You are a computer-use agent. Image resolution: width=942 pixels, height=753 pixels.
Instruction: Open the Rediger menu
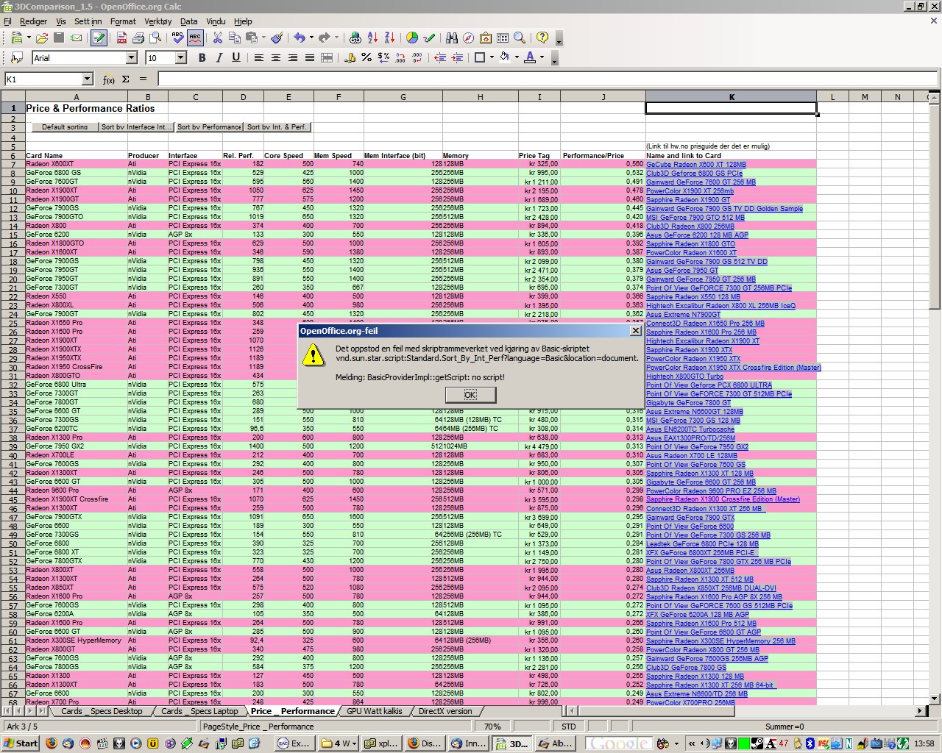(x=33, y=21)
